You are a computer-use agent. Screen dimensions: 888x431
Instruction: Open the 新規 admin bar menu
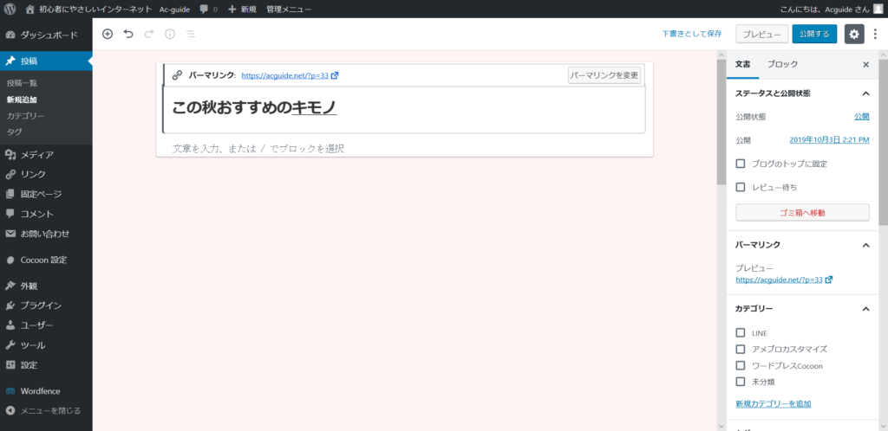click(x=242, y=9)
